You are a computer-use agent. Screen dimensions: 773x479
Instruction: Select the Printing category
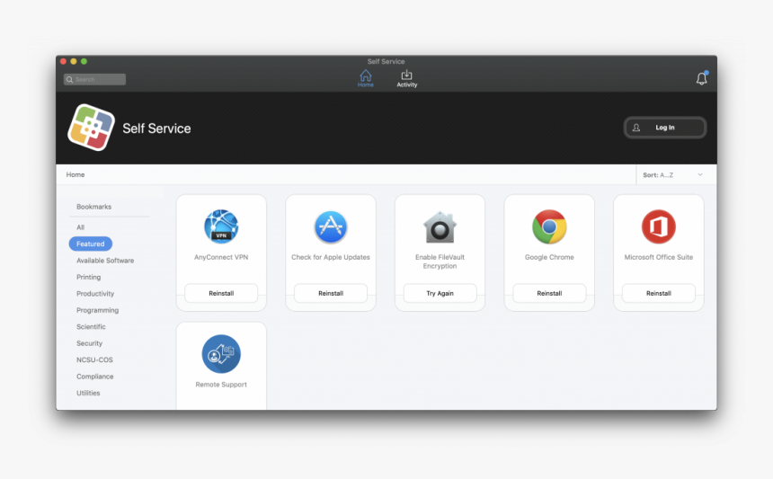pos(88,277)
